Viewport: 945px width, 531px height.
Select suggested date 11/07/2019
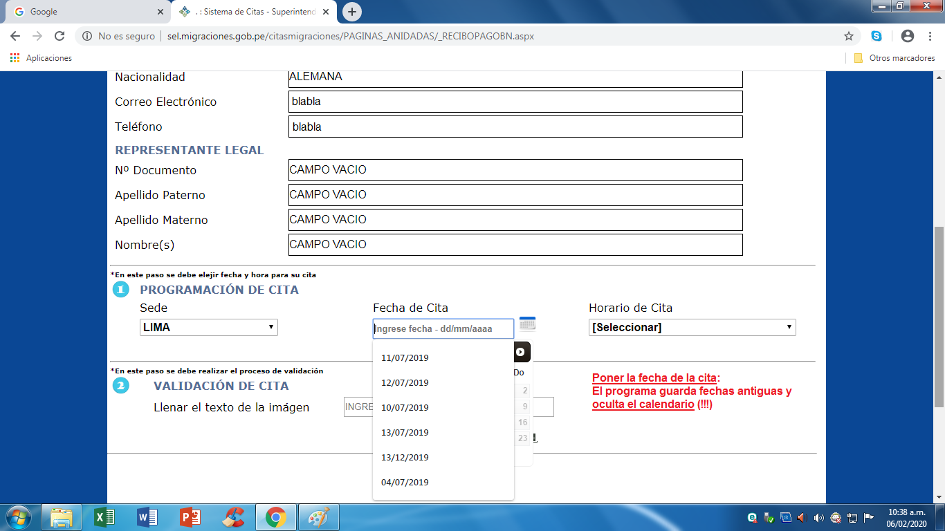(x=405, y=358)
